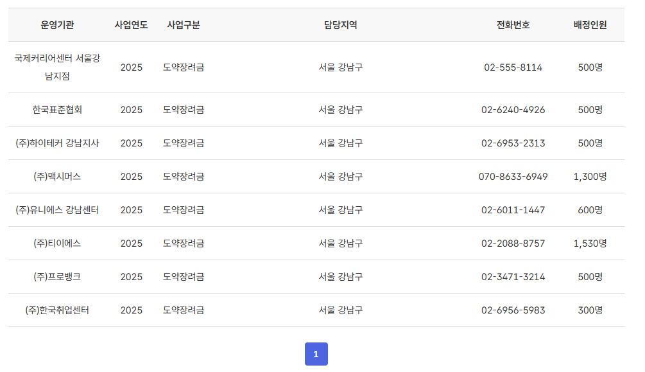Screen dimensions: 645x372
Task: Select (주)하이테커 강남지사 agency name
Action: (57, 143)
